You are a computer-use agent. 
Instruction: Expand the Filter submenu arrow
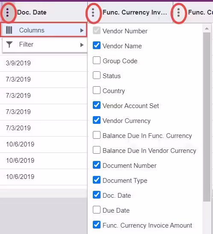tap(82, 45)
